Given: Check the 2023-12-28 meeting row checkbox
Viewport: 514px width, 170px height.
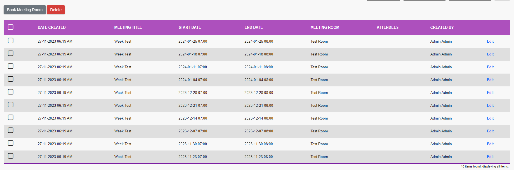Looking at the screenshot, I should click(x=11, y=92).
